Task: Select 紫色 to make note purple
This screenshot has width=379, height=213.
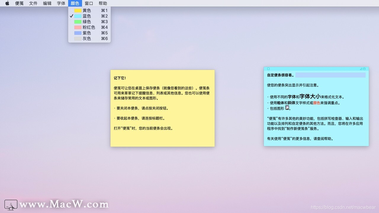Action: tap(86, 33)
